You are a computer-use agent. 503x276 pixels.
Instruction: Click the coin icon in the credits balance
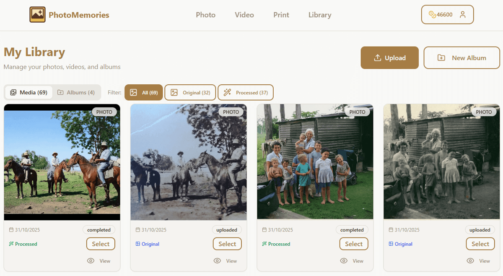pyautogui.click(x=433, y=14)
